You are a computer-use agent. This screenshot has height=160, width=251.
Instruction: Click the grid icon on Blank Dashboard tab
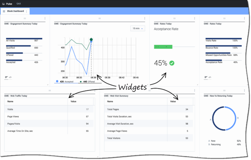[4, 11]
